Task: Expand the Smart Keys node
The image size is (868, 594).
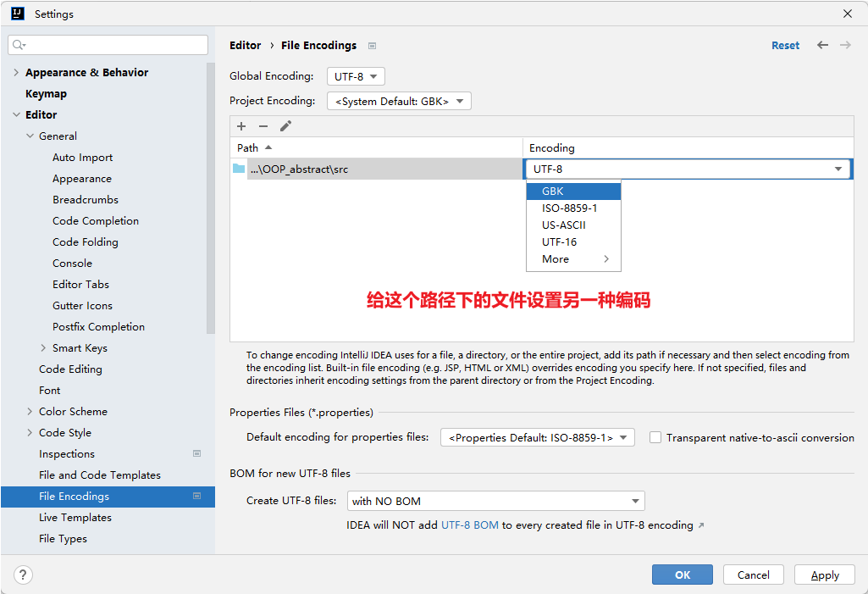Action: click(x=43, y=348)
